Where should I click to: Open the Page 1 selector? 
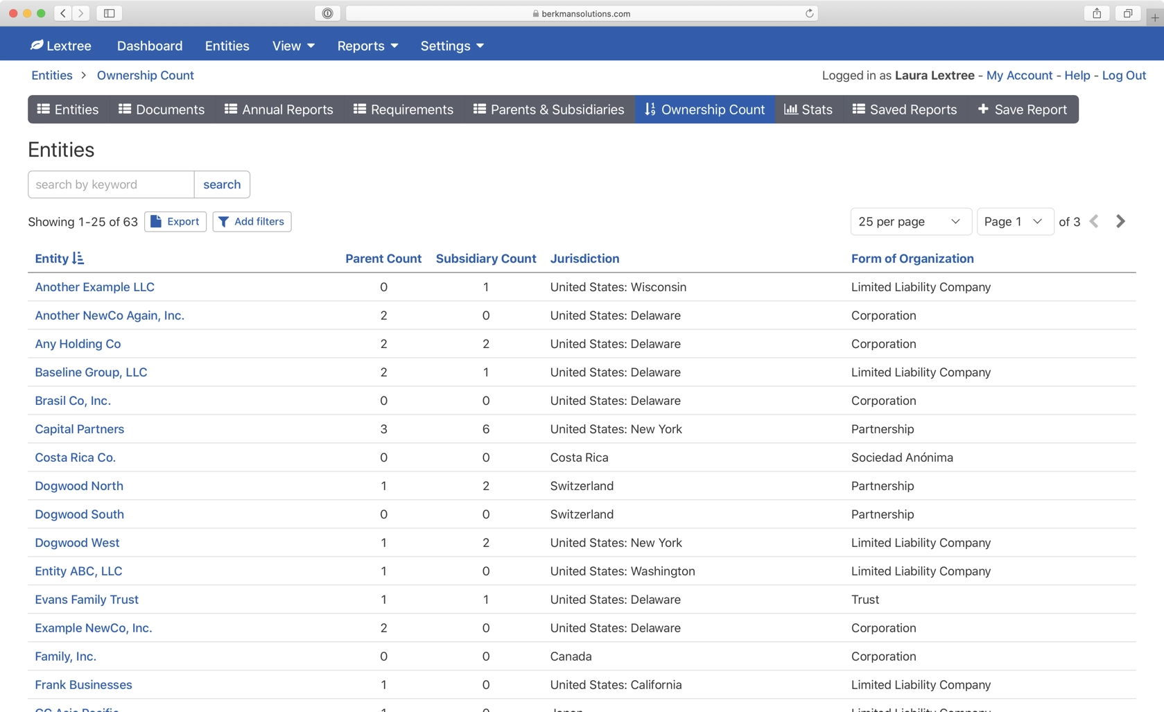[1015, 221]
